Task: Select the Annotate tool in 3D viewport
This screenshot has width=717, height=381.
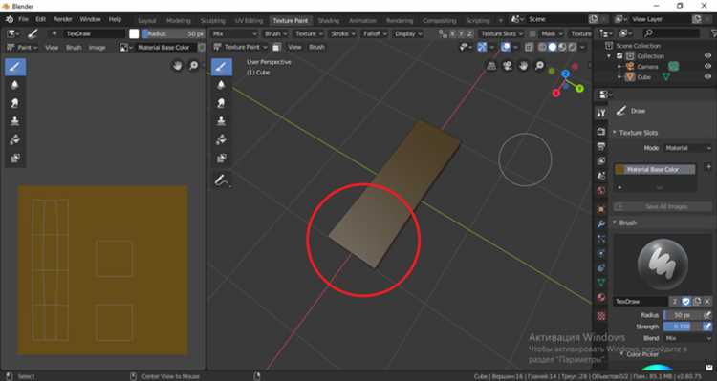Action: tap(222, 180)
